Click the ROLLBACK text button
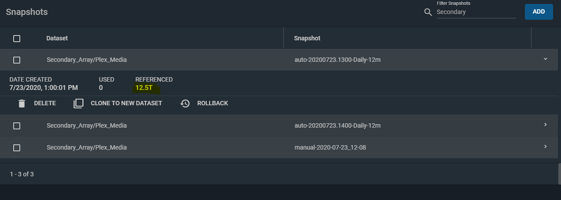The image size is (561, 200). [213, 104]
